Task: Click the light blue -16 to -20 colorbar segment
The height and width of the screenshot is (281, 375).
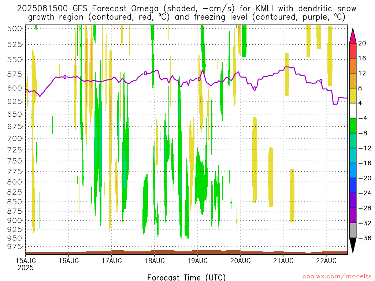Action: pyautogui.click(x=353, y=171)
